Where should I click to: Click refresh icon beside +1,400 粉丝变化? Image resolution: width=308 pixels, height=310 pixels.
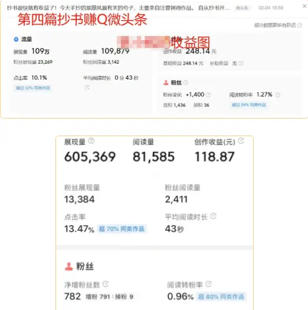(x=208, y=95)
